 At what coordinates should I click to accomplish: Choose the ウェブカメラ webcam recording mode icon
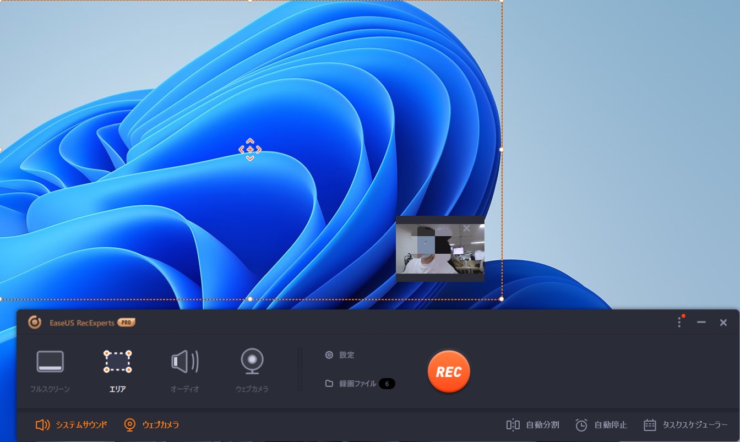252,362
